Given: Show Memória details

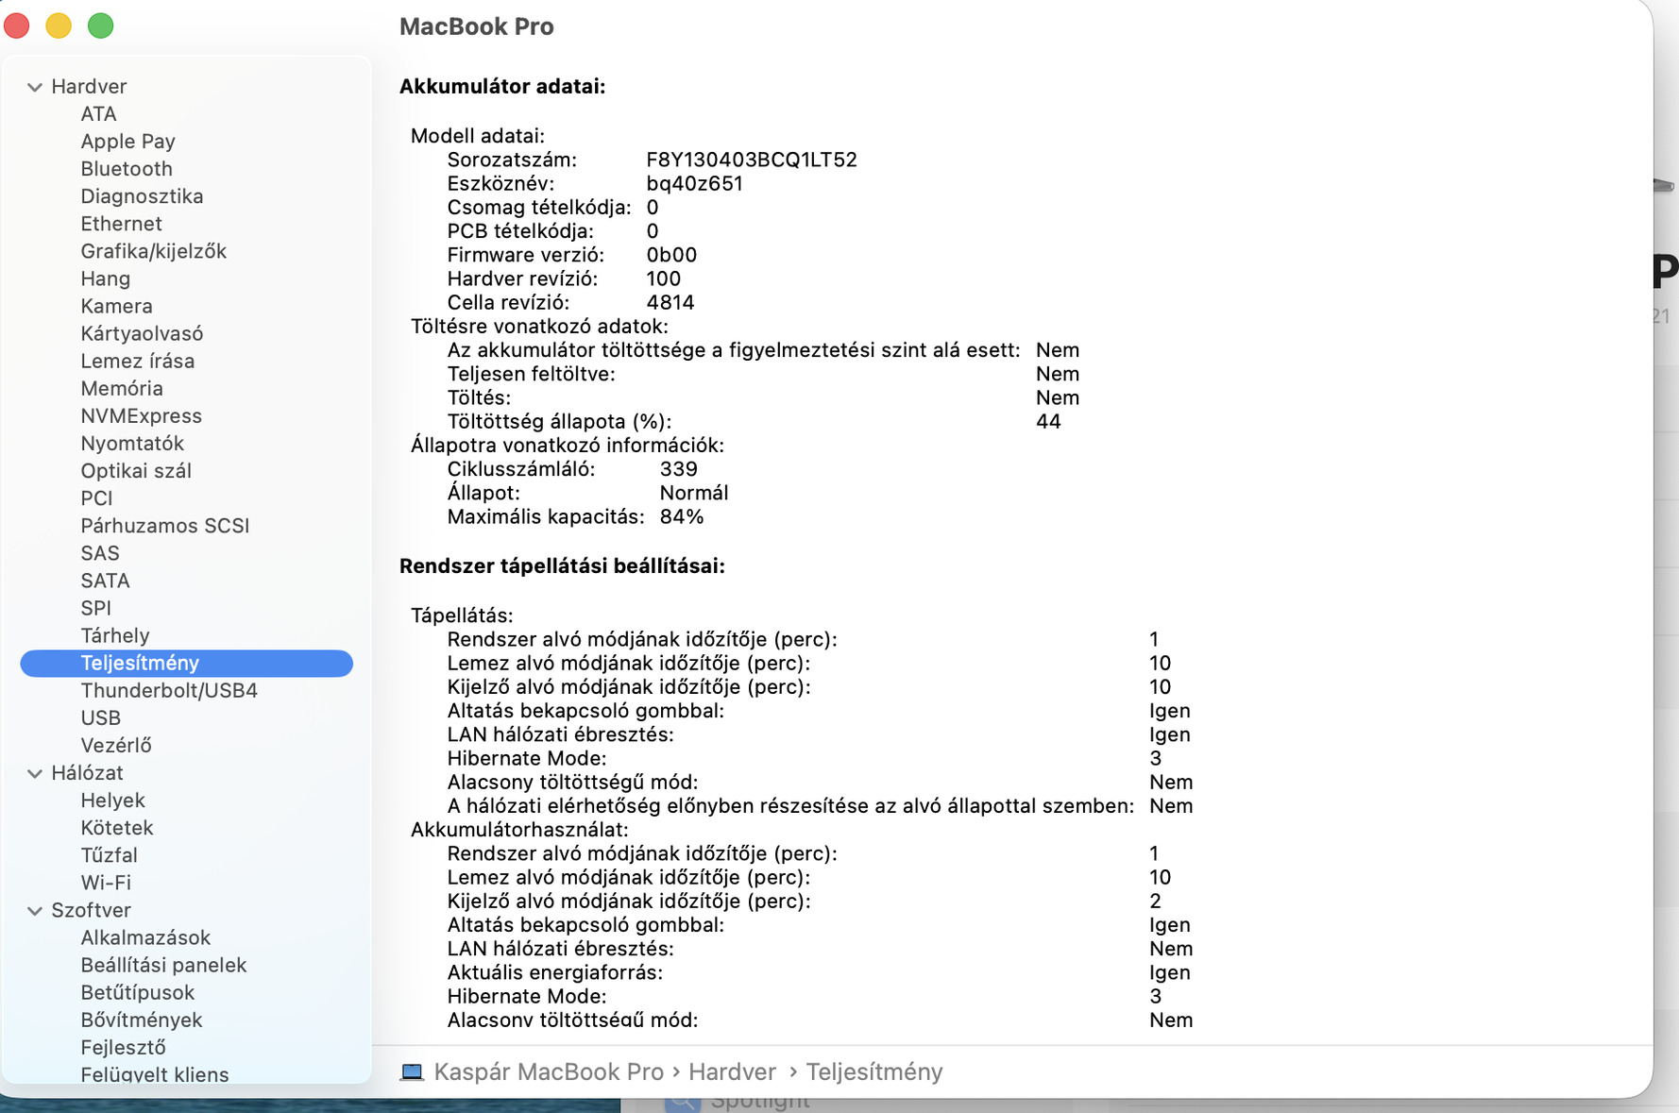Looking at the screenshot, I should [x=121, y=388].
